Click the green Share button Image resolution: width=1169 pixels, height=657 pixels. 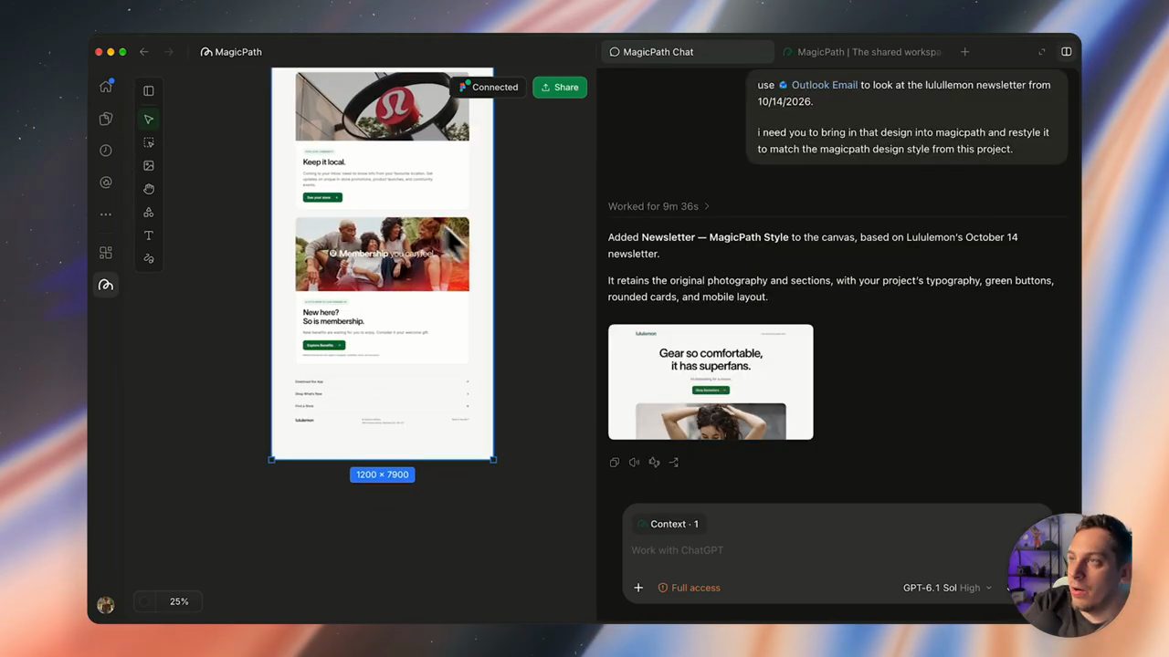(x=560, y=88)
